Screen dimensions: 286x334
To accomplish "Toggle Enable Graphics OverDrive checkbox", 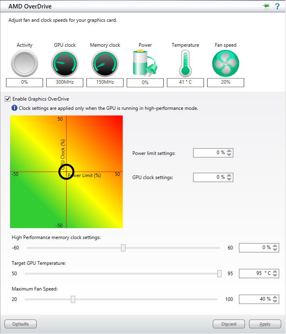I will point(8,99).
